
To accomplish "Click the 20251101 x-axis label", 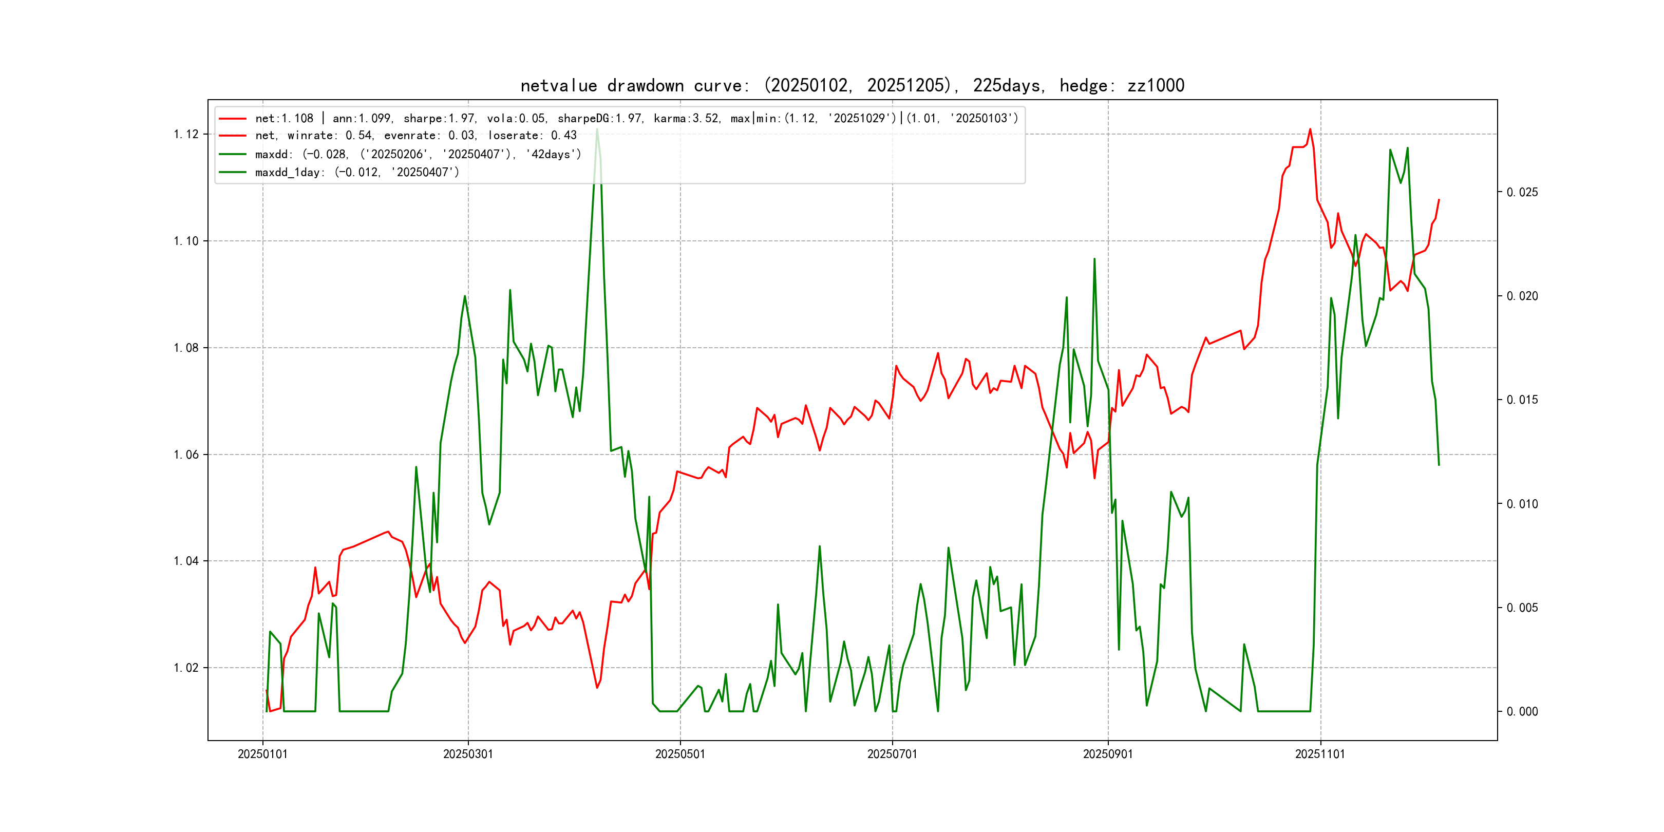I will (1320, 754).
